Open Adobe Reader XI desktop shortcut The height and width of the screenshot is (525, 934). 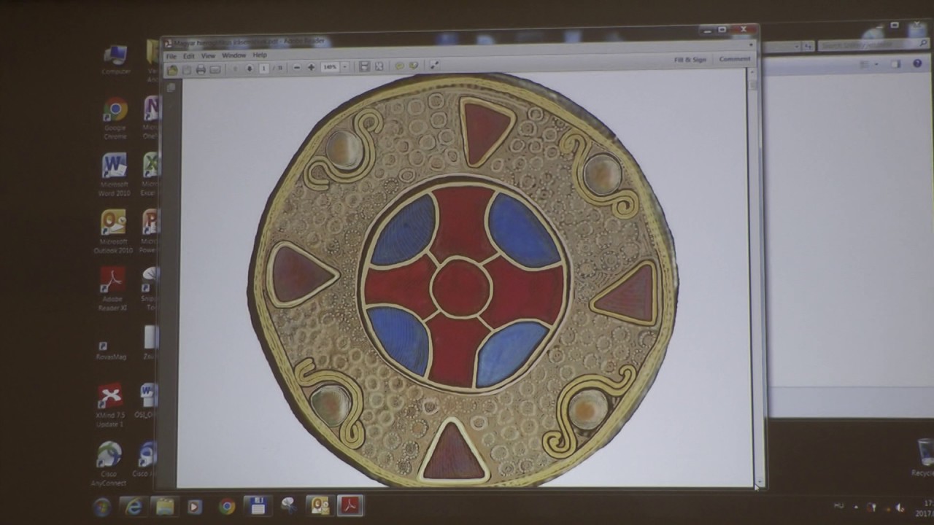112,289
